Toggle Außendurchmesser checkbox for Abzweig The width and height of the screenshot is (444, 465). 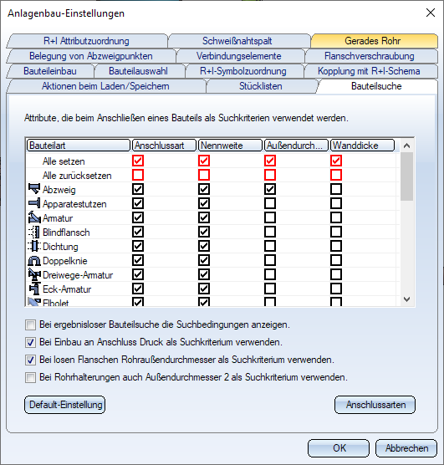[270, 189]
